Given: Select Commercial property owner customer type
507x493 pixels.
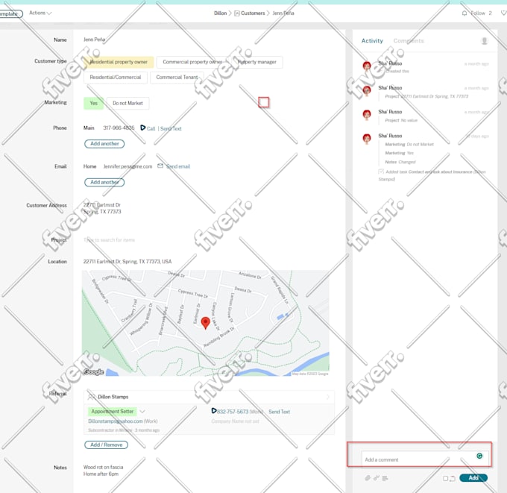Looking at the screenshot, I should [x=192, y=62].
